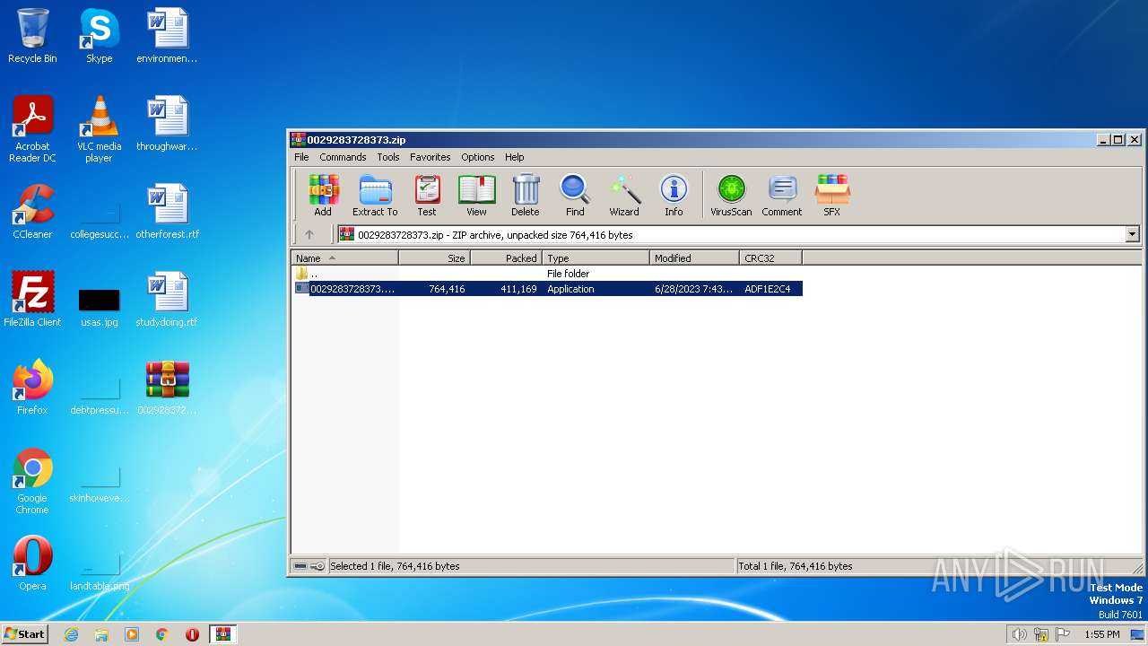Open the volume control in tray
Viewport: 1148px width, 646px height.
point(1019,634)
